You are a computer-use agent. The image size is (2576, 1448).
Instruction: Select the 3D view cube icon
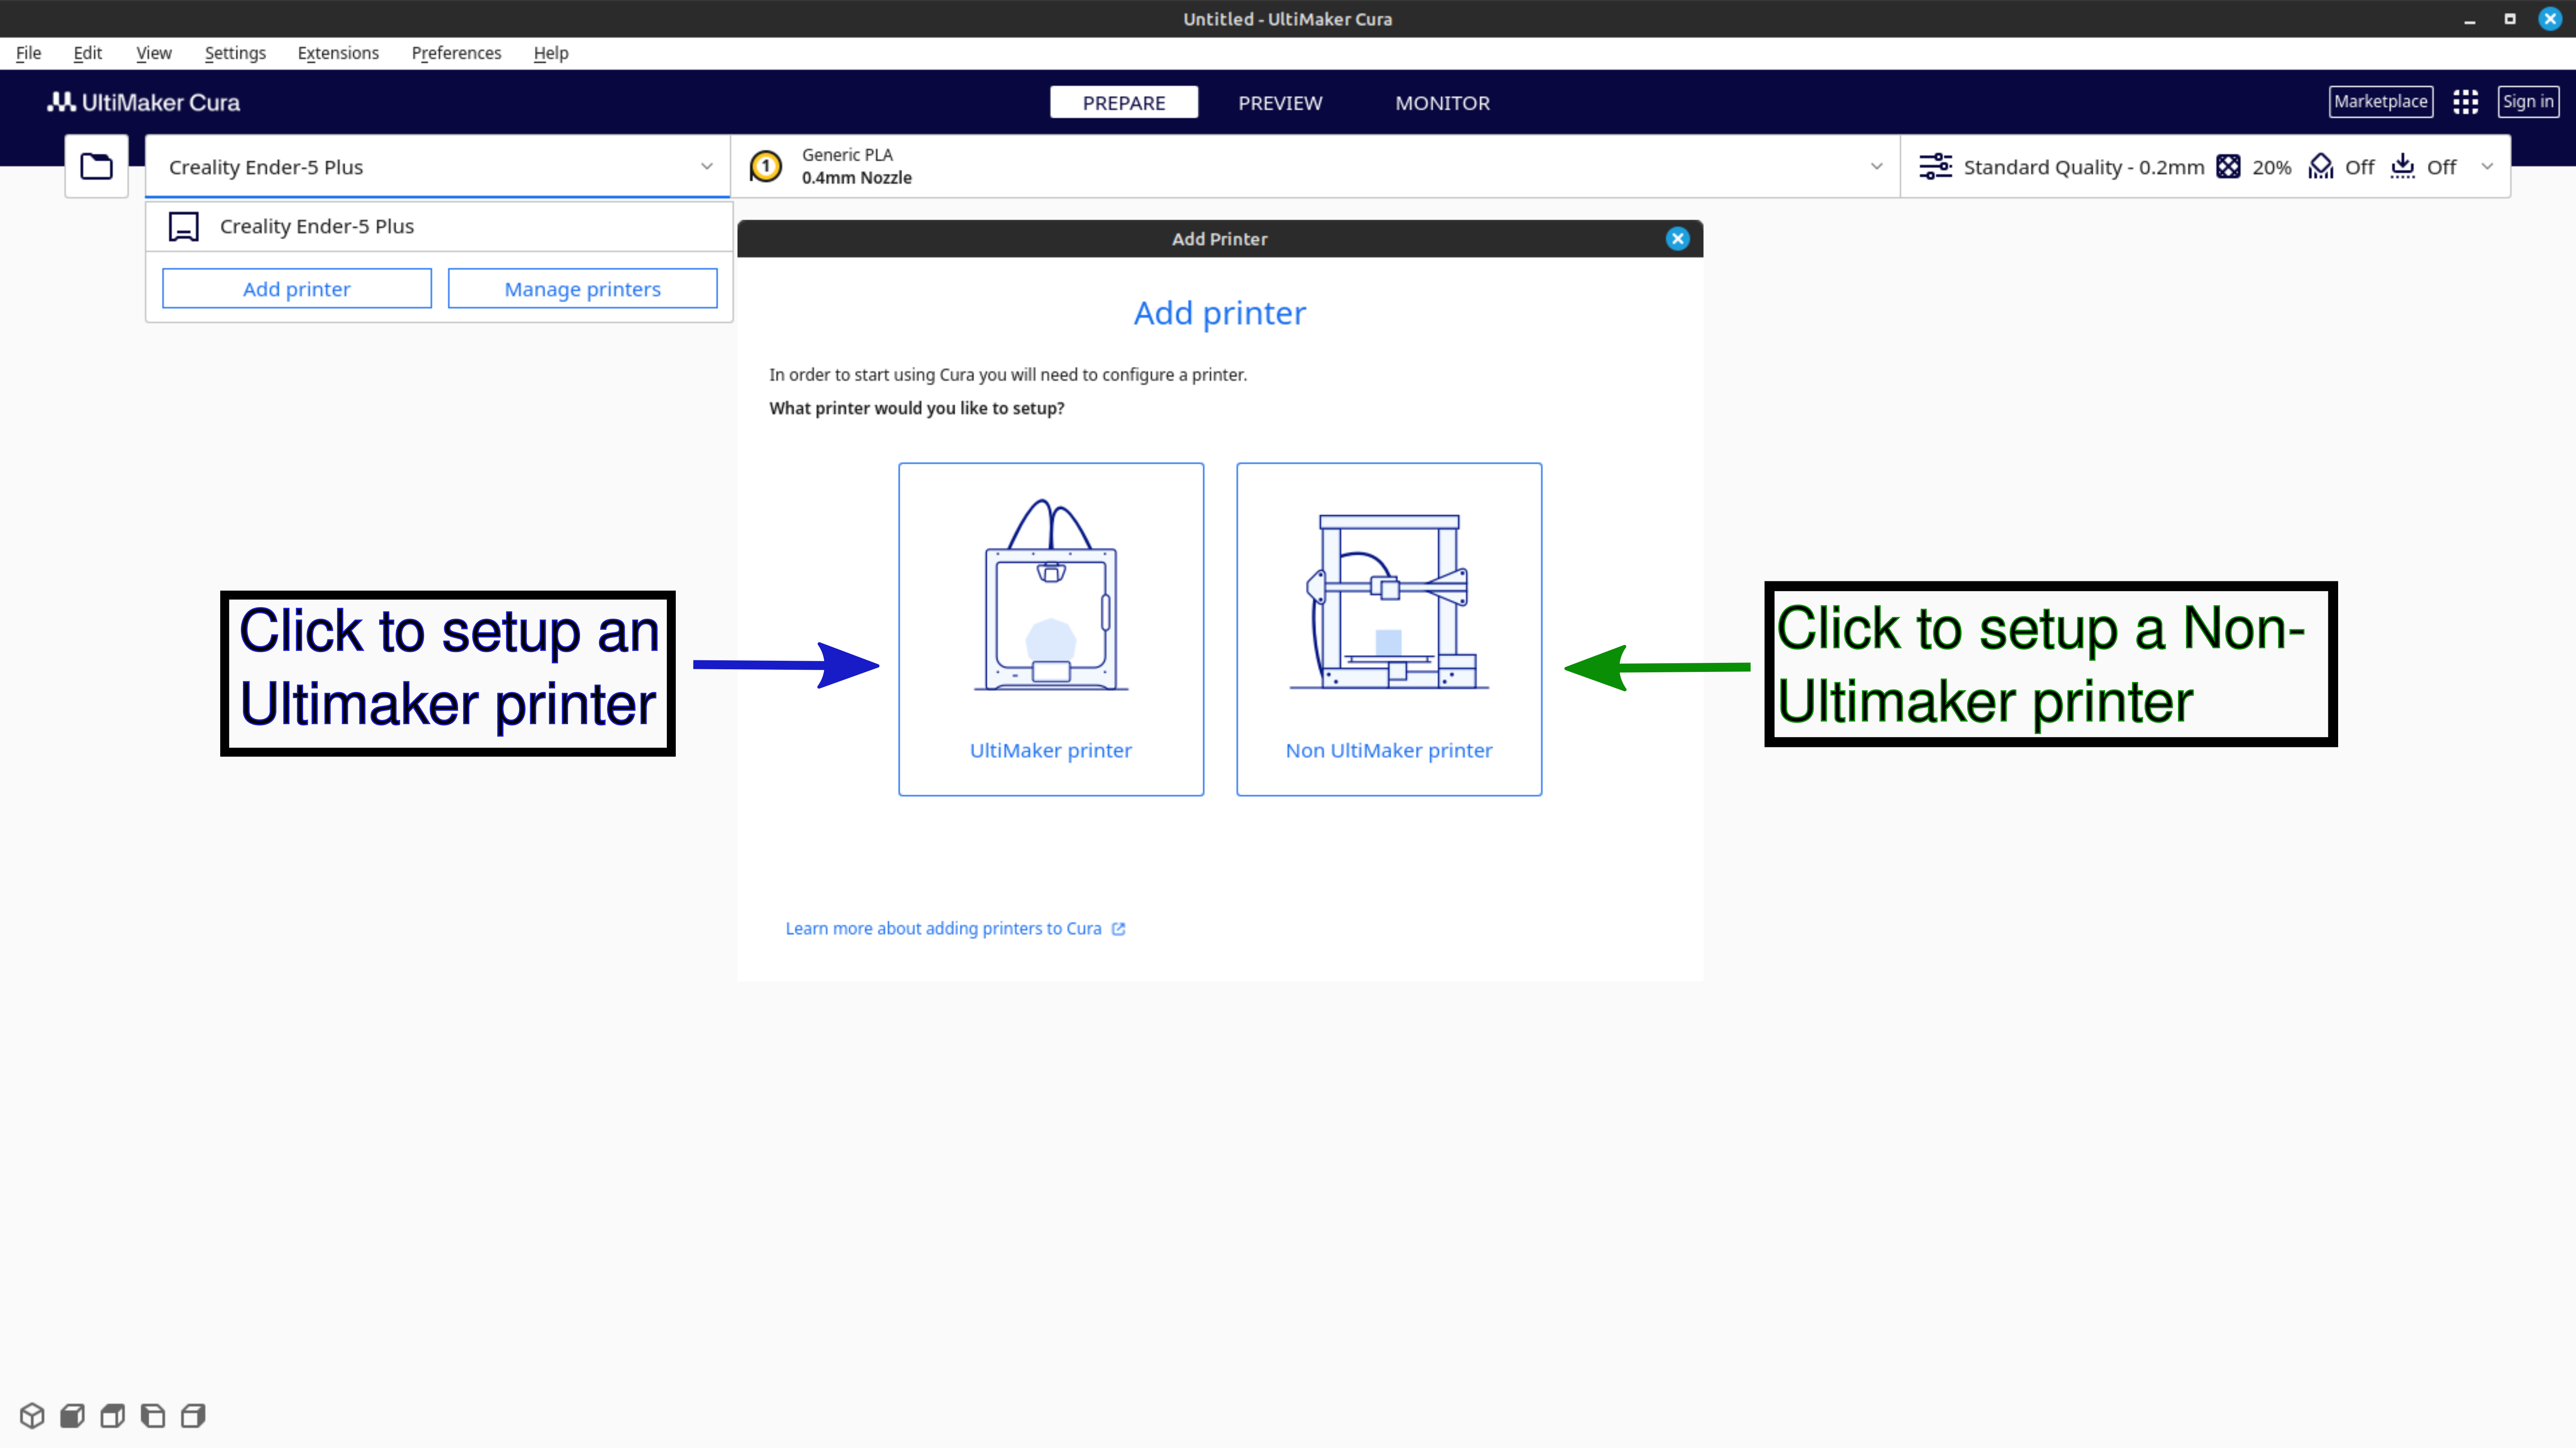coord(32,1415)
